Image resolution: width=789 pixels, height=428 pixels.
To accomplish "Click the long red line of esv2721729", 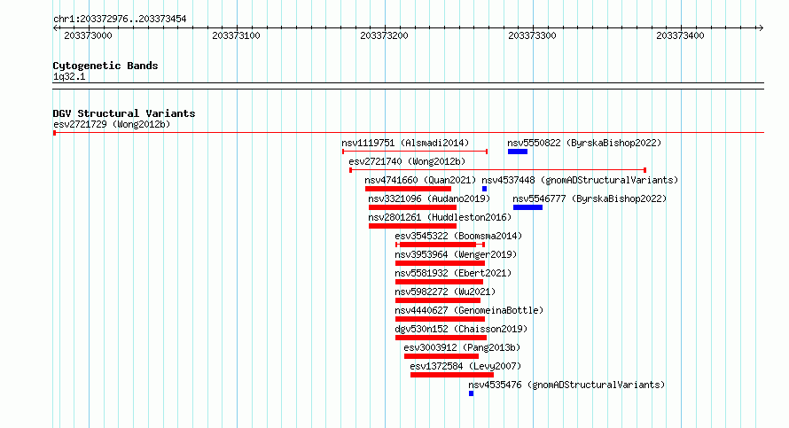I will tap(409, 133).
